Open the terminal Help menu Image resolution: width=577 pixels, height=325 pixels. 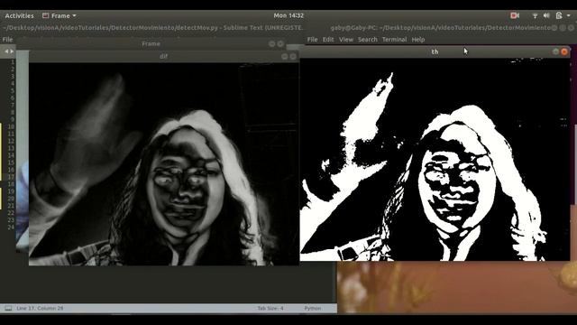pos(418,40)
